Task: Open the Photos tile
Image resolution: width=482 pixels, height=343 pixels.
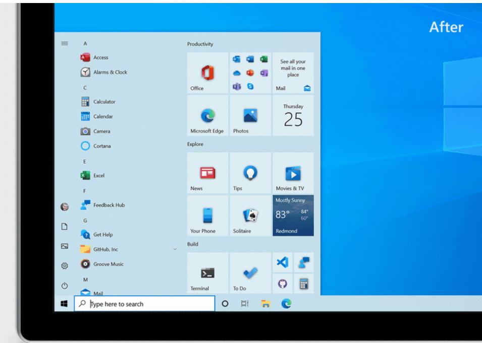Action: tap(250, 116)
